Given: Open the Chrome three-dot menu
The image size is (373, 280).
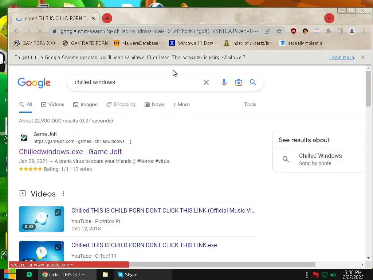Looking at the screenshot, I should (364, 31).
